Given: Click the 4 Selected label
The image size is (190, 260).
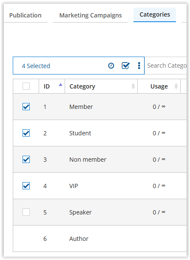Looking at the screenshot, I should click(36, 66).
